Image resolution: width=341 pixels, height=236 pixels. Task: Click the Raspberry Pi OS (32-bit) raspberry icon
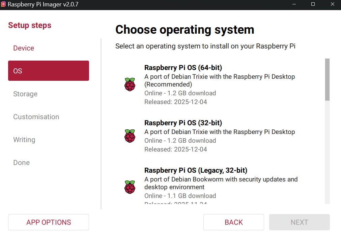tap(130, 136)
